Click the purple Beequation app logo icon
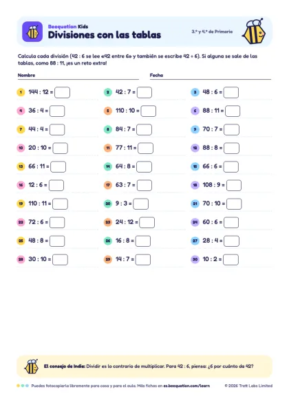 coord(32,32)
